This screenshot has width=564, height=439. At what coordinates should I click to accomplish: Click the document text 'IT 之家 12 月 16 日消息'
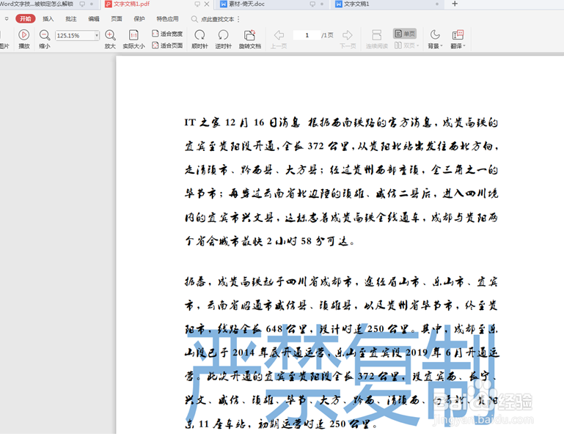(x=242, y=122)
